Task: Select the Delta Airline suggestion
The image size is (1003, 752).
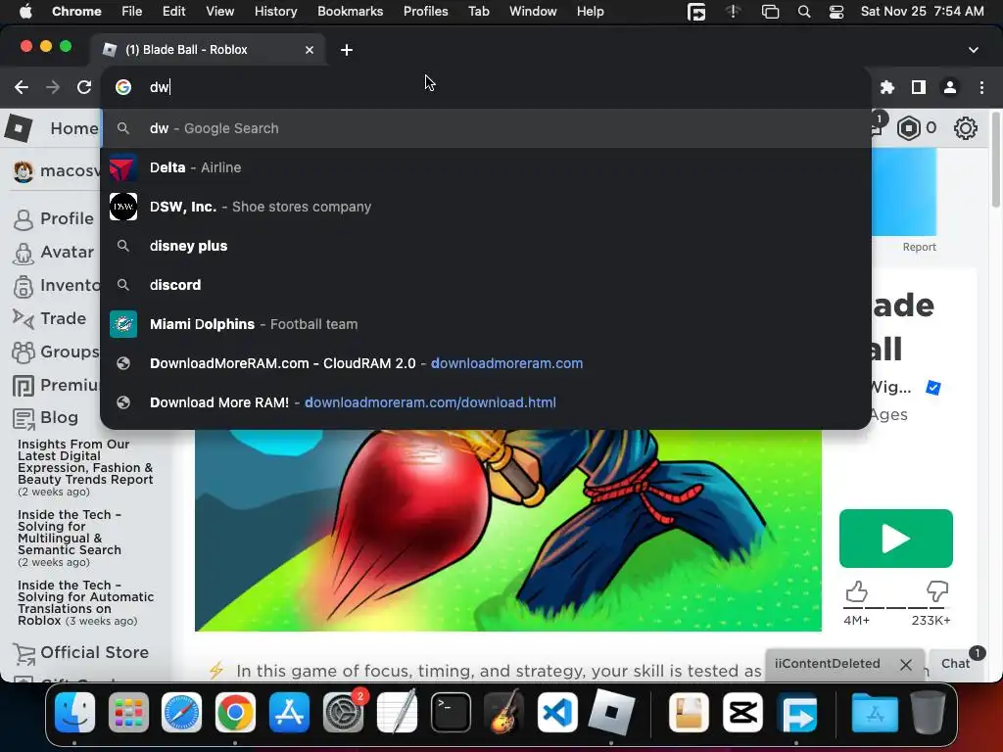Action: pos(486,167)
